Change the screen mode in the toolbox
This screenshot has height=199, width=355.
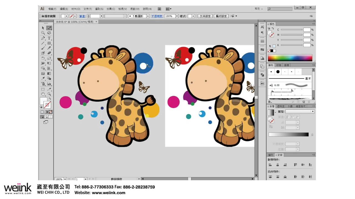pos(46,122)
